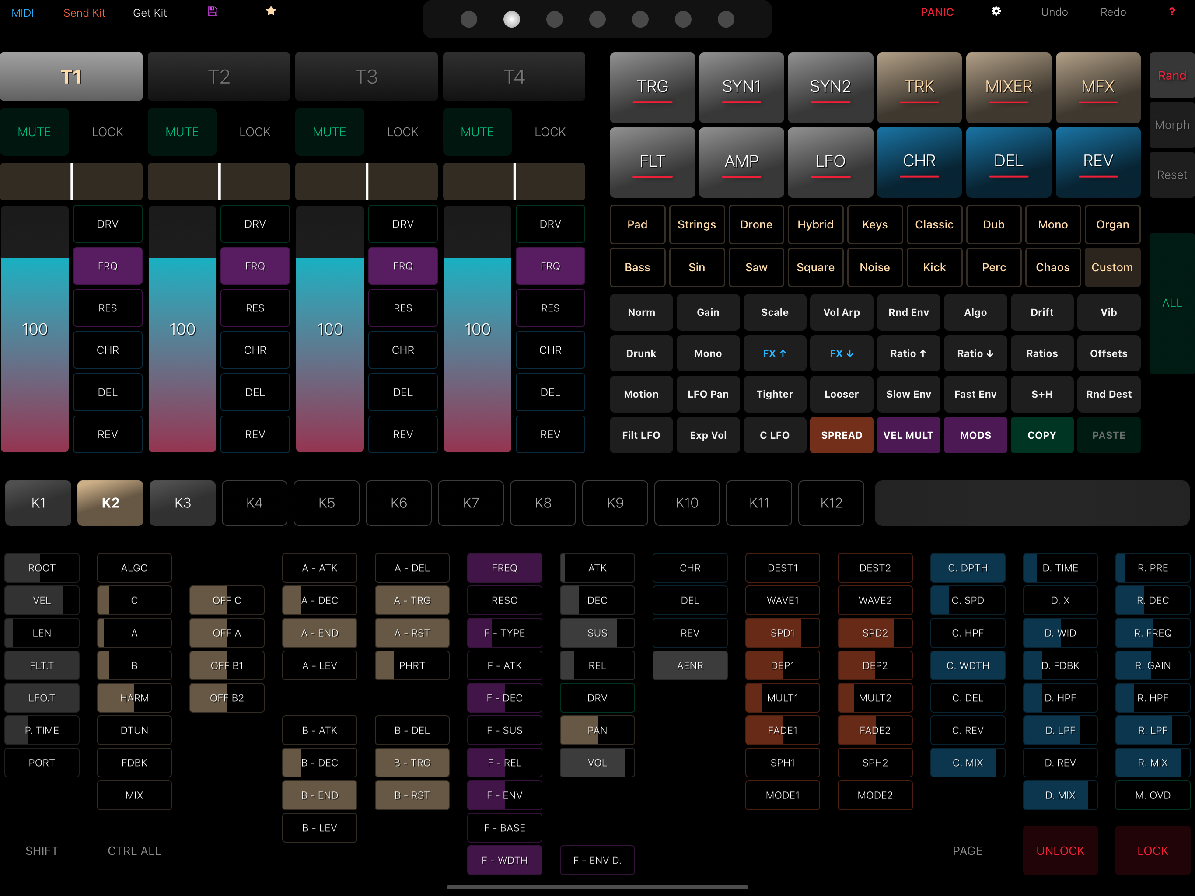Click the Reset button
The width and height of the screenshot is (1195, 896).
point(1172,175)
